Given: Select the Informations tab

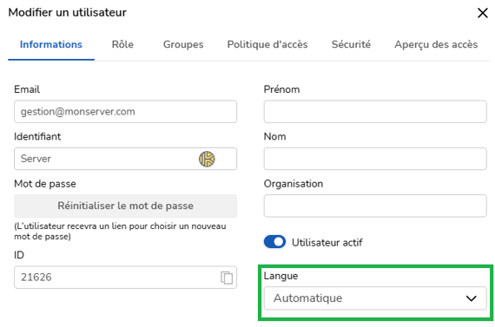Looking at the screenshot, I should click(51, 44).
